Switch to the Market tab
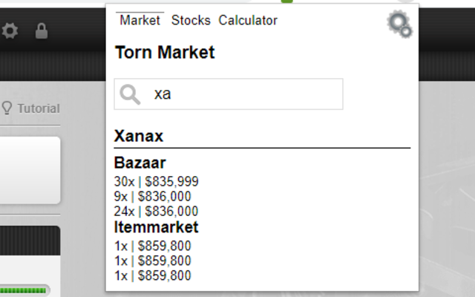Screen dimensions: 475x297 point(140,21)
